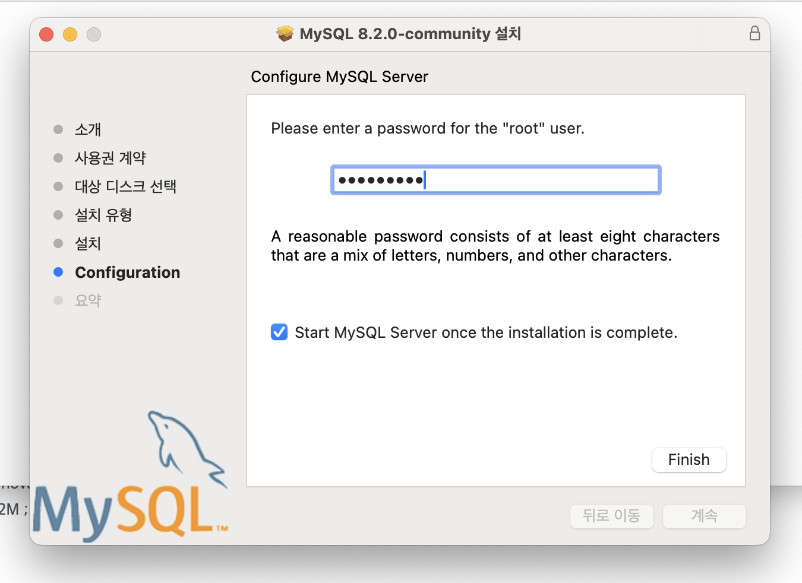The width and height of the screenshot is (802, 583).
Task: Click the reasonable password hint text
Action: click(495, 246)
